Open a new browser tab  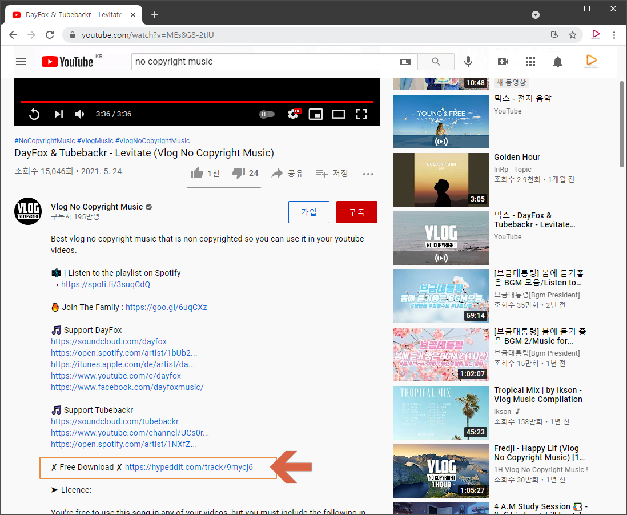coord(155,15)
